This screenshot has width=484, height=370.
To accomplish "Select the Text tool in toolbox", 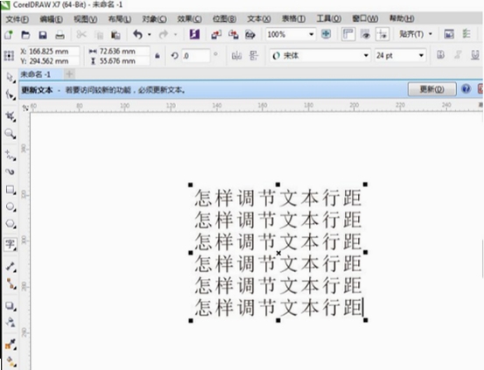I will point(10,244).
